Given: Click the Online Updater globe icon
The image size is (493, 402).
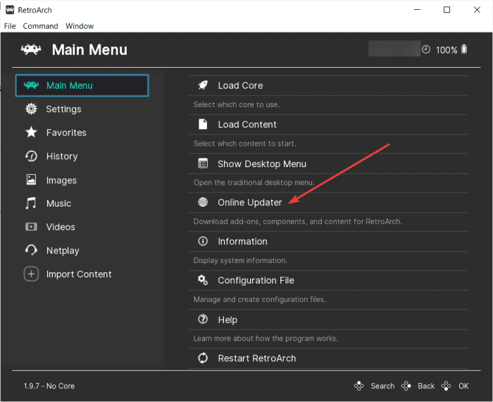Looking at the screenshot, I should pos(203,202).
